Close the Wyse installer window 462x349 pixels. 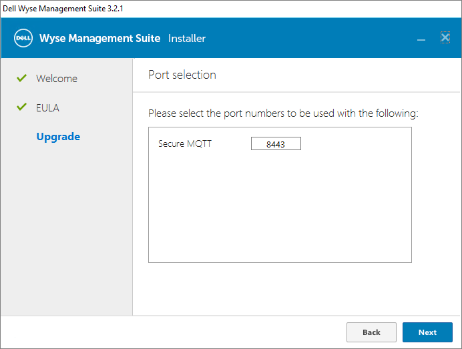coord(445,38)
